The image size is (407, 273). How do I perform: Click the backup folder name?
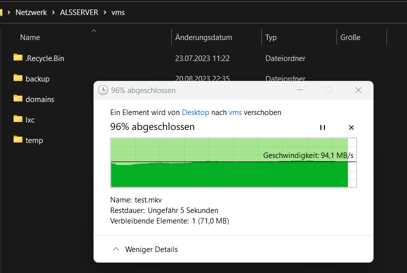pos(38,79)
